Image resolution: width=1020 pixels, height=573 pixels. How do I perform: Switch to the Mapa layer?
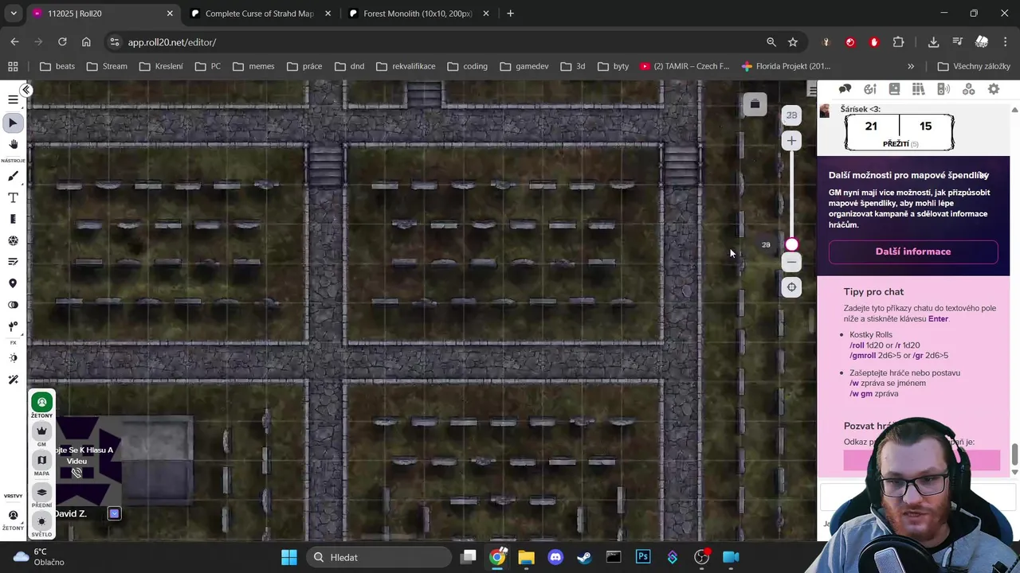point(42,460)
